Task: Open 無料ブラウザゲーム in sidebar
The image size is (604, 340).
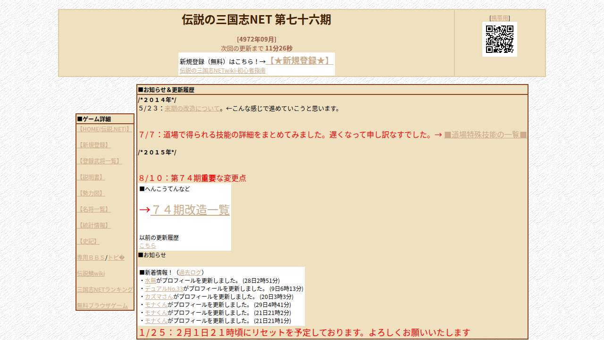Action: coord(102,306)
